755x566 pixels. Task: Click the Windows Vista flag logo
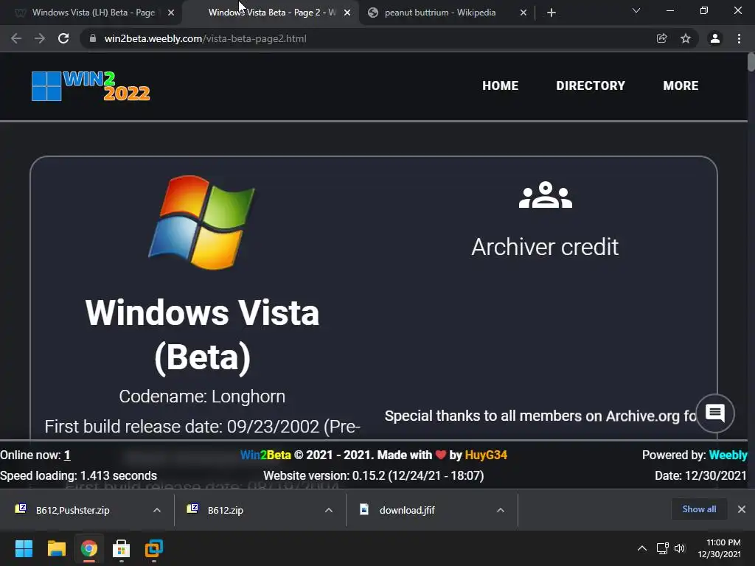tap(202, 222)
